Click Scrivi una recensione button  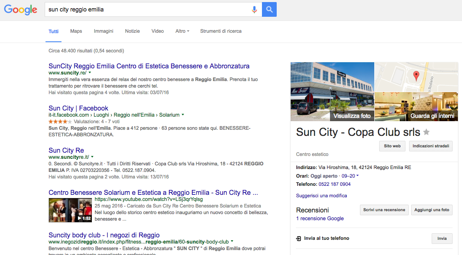(384, 210)
